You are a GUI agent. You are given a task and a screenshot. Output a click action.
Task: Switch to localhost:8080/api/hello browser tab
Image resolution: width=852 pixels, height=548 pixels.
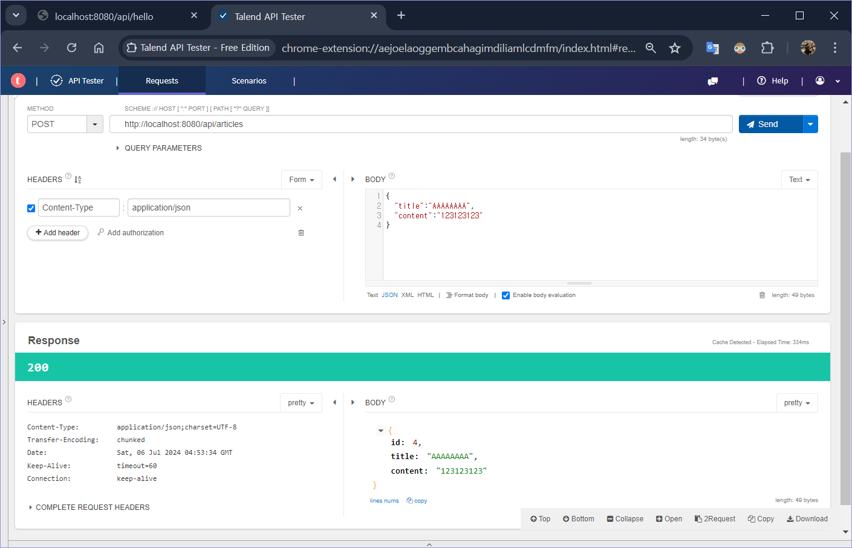119,16
